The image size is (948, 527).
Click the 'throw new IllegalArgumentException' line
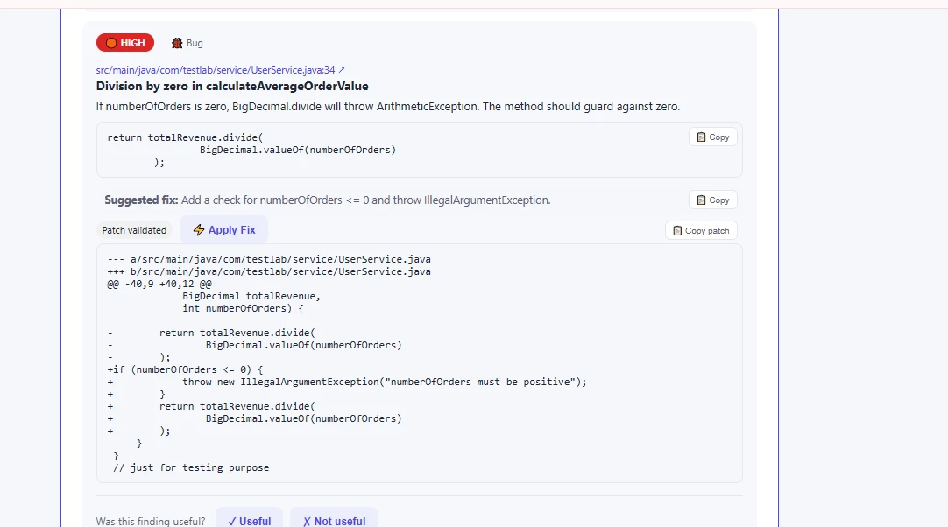(x=384, y=382)
